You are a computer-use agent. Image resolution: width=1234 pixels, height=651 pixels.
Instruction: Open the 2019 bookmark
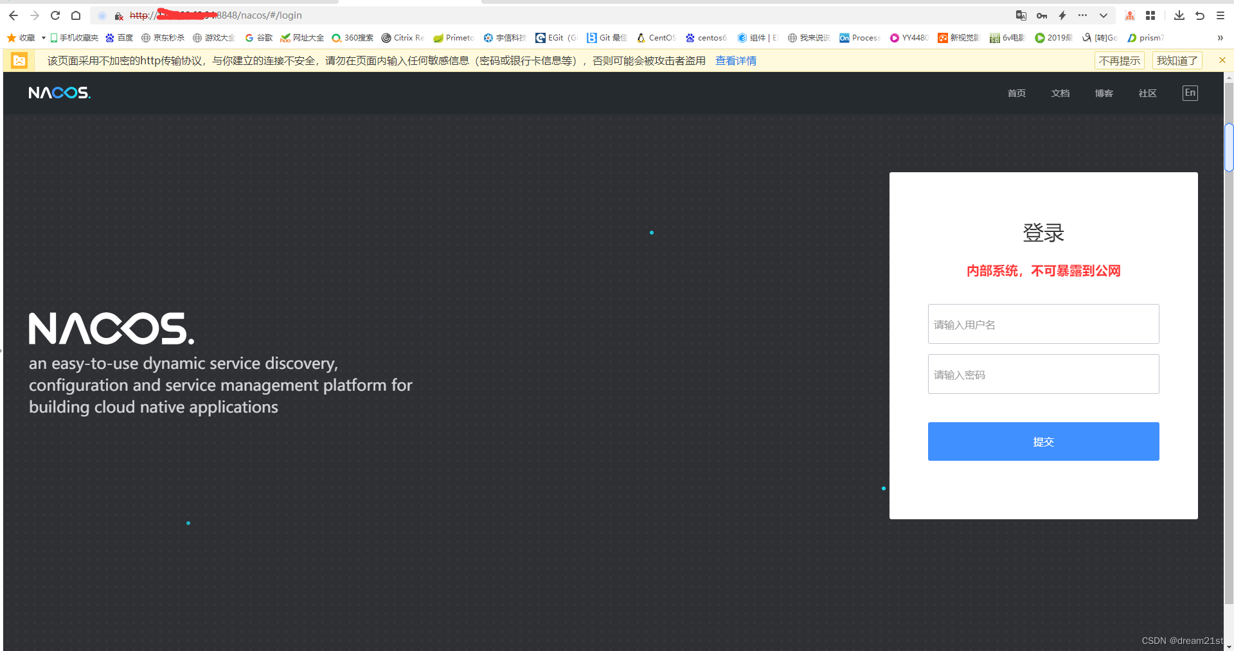[x=1054, y=38]
